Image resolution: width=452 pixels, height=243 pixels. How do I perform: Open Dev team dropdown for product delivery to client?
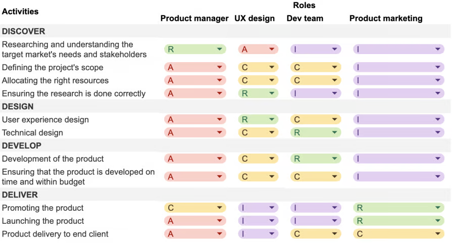point(316,234)
